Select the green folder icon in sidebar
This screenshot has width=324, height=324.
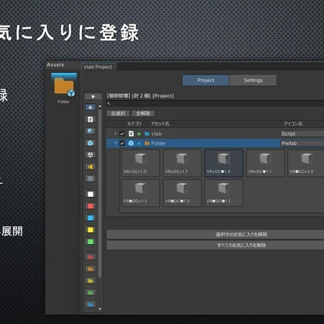coord(90,292)
